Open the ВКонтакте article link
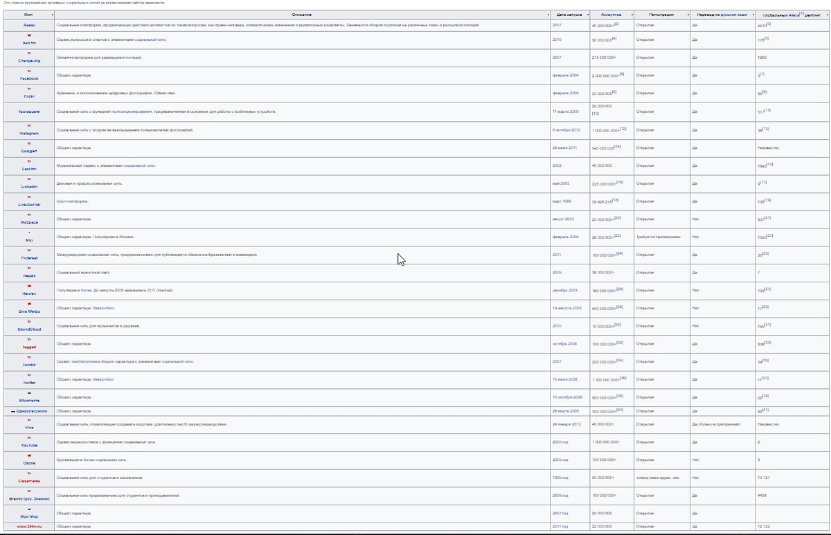The height and width of the screenshot is (535, 831). click(x=28, y=401)
